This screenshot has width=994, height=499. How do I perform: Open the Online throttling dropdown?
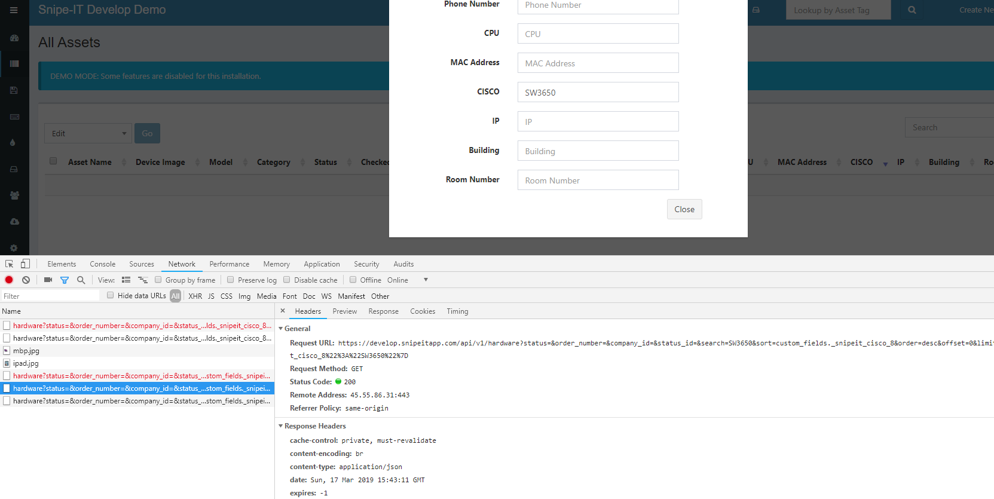coord(408,280)
